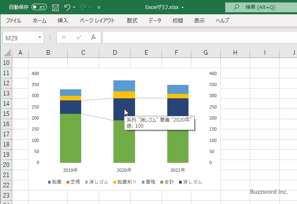
Task: Select column I header
Action: [x=265, y=53]
